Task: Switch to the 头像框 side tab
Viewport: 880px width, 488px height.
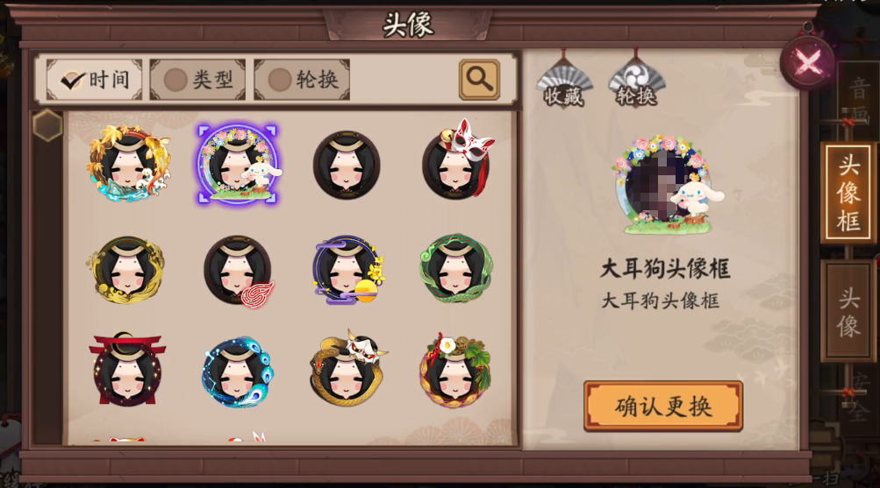Action: click(848, 193)
